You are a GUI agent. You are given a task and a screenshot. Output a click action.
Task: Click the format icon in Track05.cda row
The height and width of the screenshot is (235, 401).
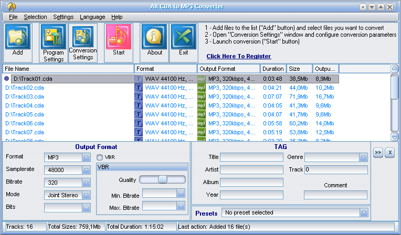tap(139, 114)
